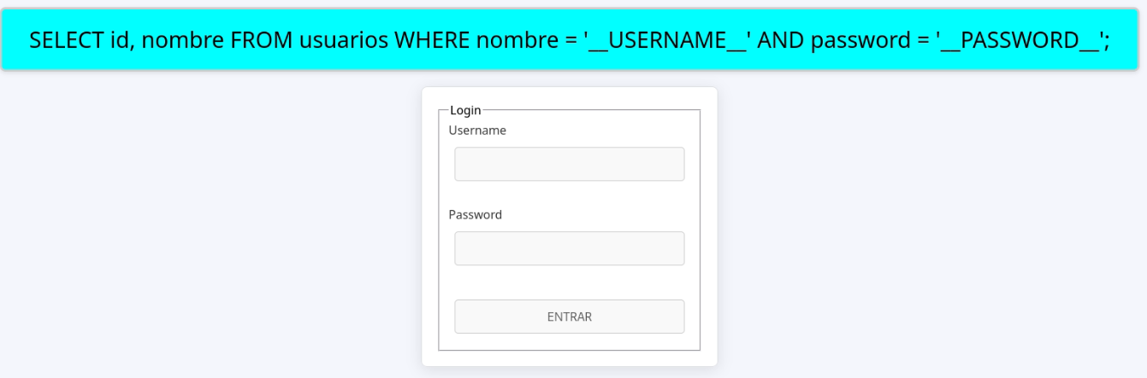Click the Password label text
This screenshot has height=378, width=1147.
click(x=475, y=215)
